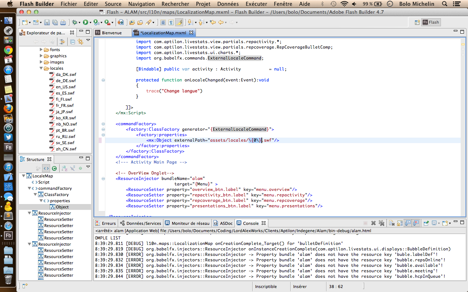Viewport: 468px width, 292px height.
Task: Click Pin Console icon
Action: coord(426,223)
